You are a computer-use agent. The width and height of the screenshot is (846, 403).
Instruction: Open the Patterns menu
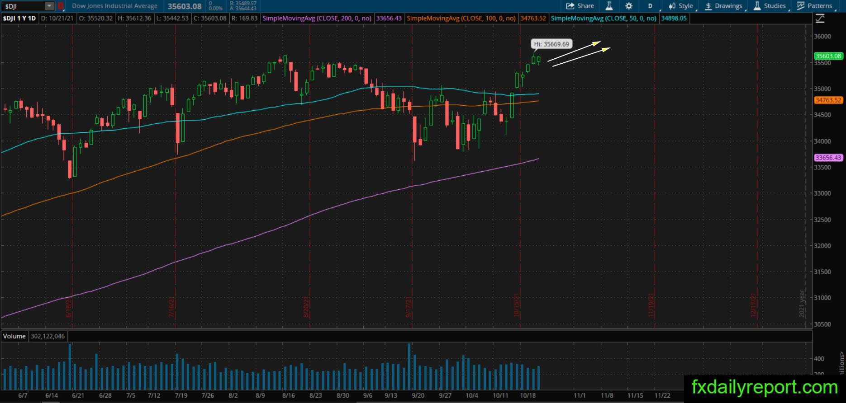tap(815, 6)
